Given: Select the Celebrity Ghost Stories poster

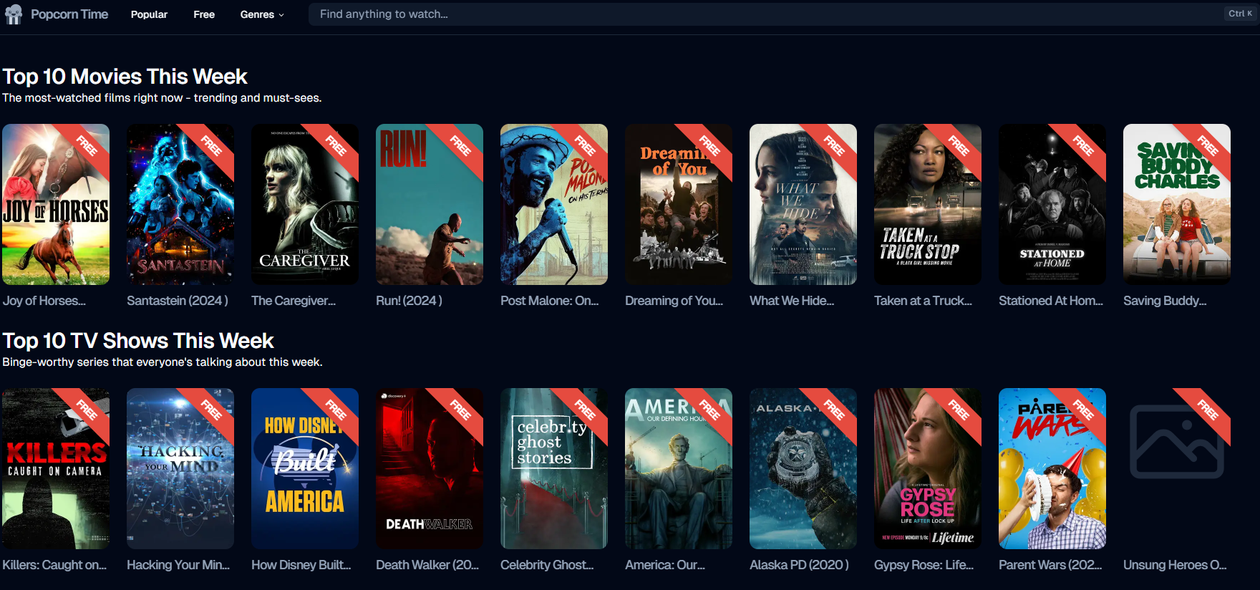Looking at the screenshot, I should (554, 468).
